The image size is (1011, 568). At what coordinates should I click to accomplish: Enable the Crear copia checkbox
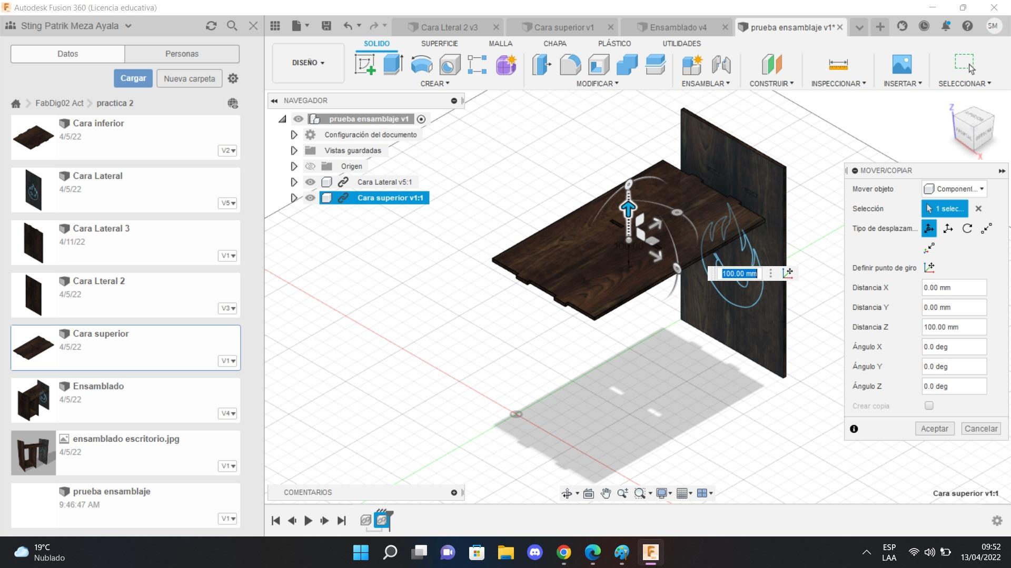pyautogui.click(x=929, y=405)
